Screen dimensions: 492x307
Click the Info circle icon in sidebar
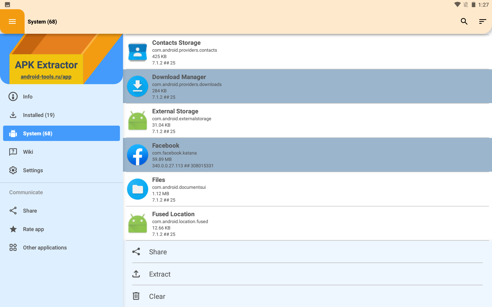(x=13, y=96)
